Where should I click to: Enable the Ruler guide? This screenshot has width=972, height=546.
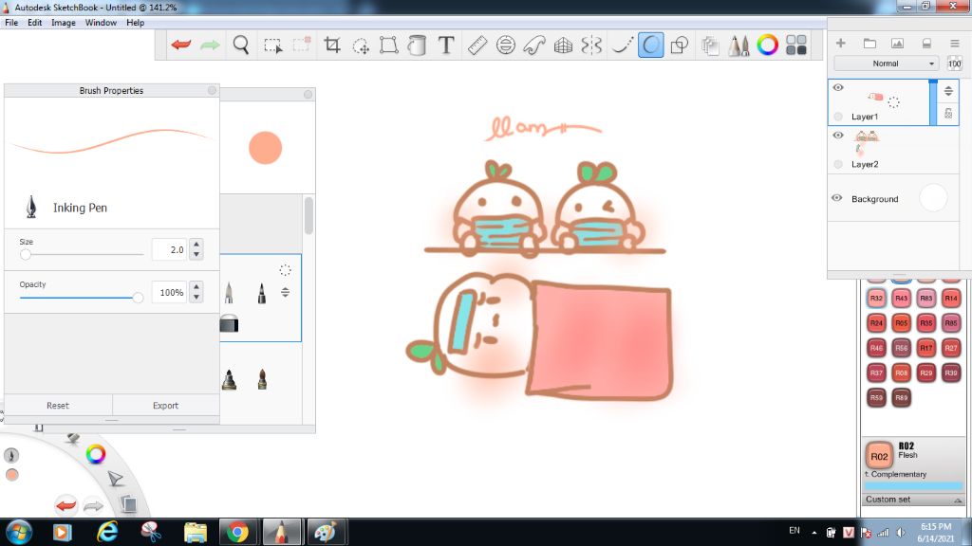pos(477,45)
